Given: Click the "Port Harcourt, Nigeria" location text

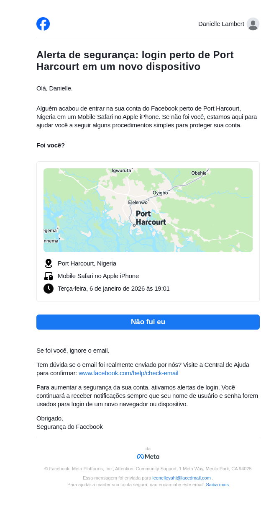Looking at the screenshot, I should tap(87, 263).
